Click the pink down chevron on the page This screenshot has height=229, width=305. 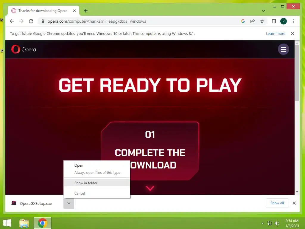click(x=150, y=188)
